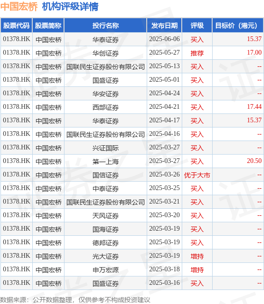Click the 申万宏源 bank name

click(x=105, y=270)
